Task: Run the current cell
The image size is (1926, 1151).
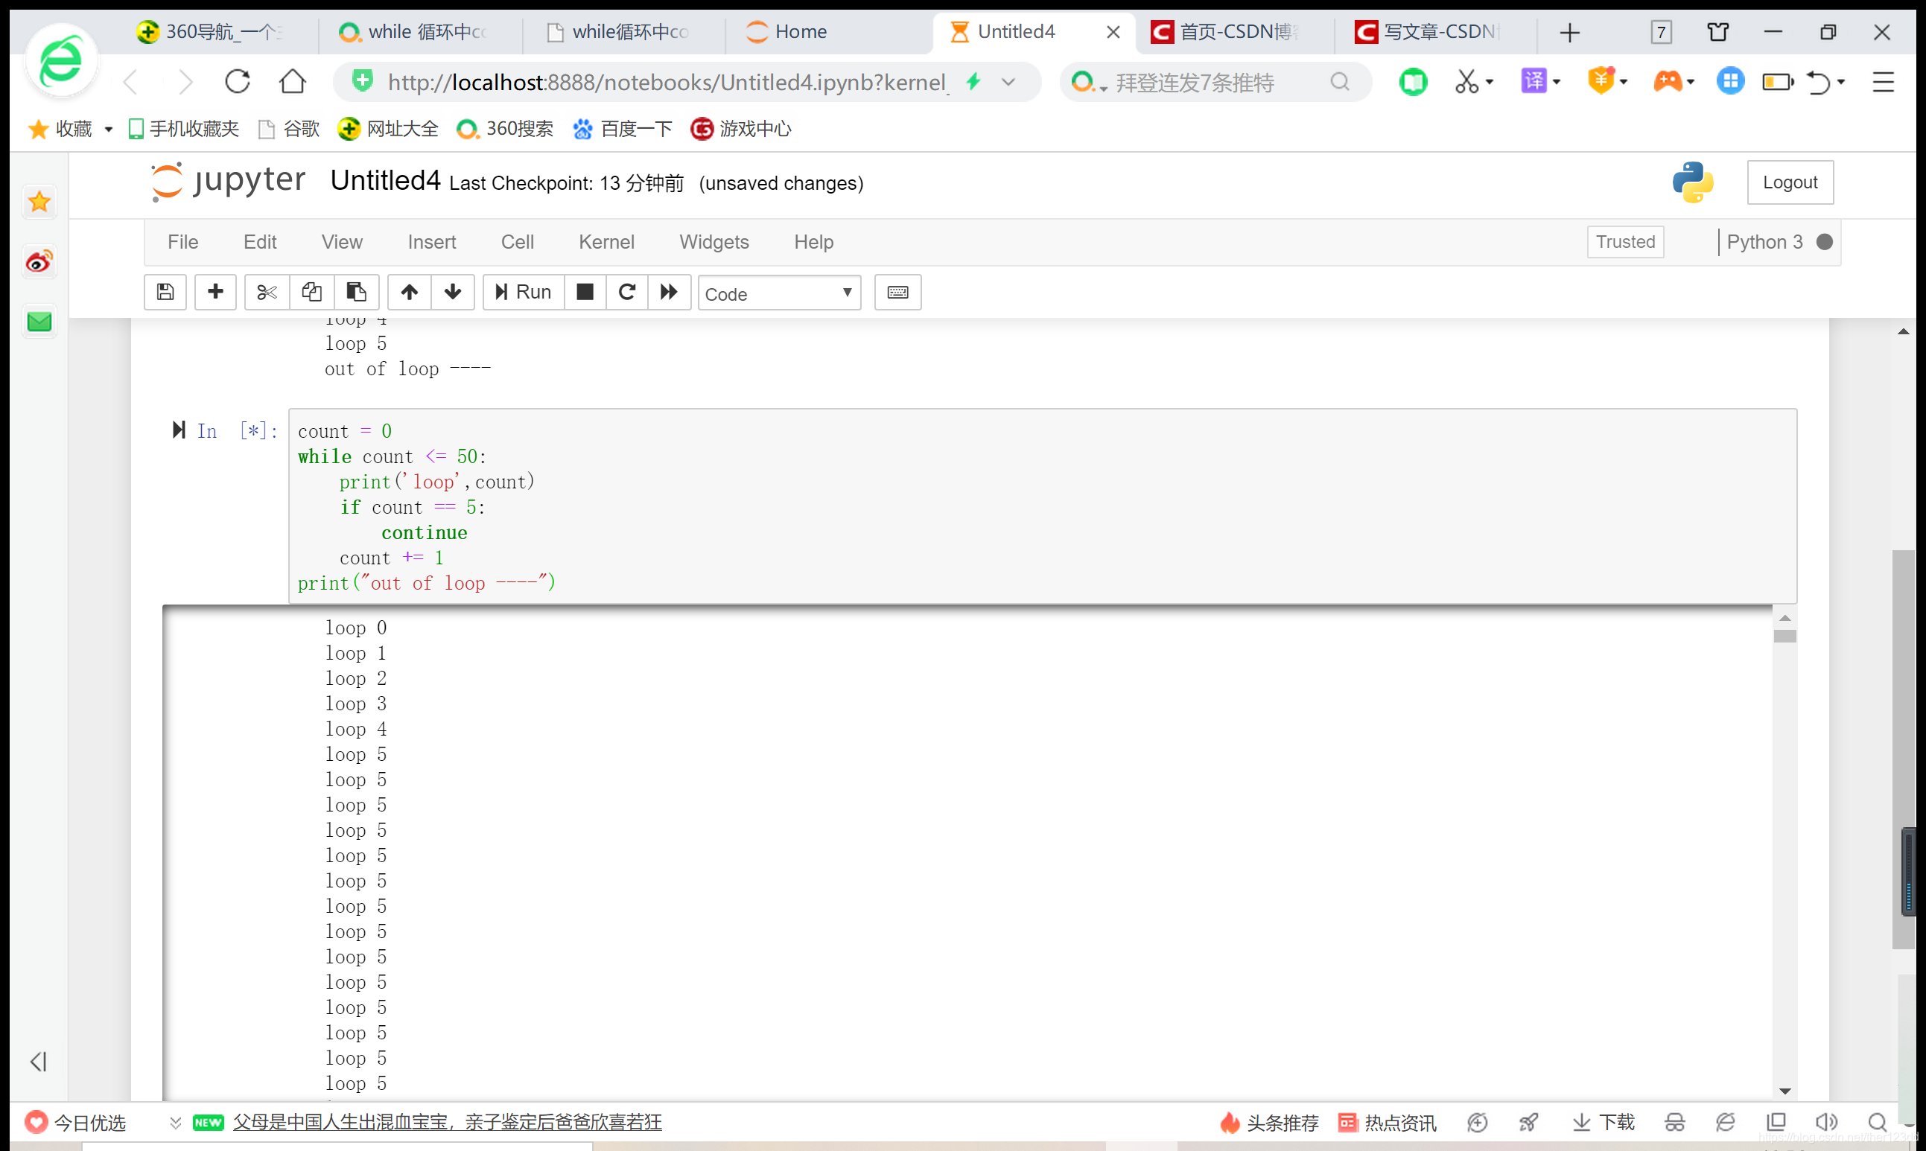Action: tap(524, 293)
